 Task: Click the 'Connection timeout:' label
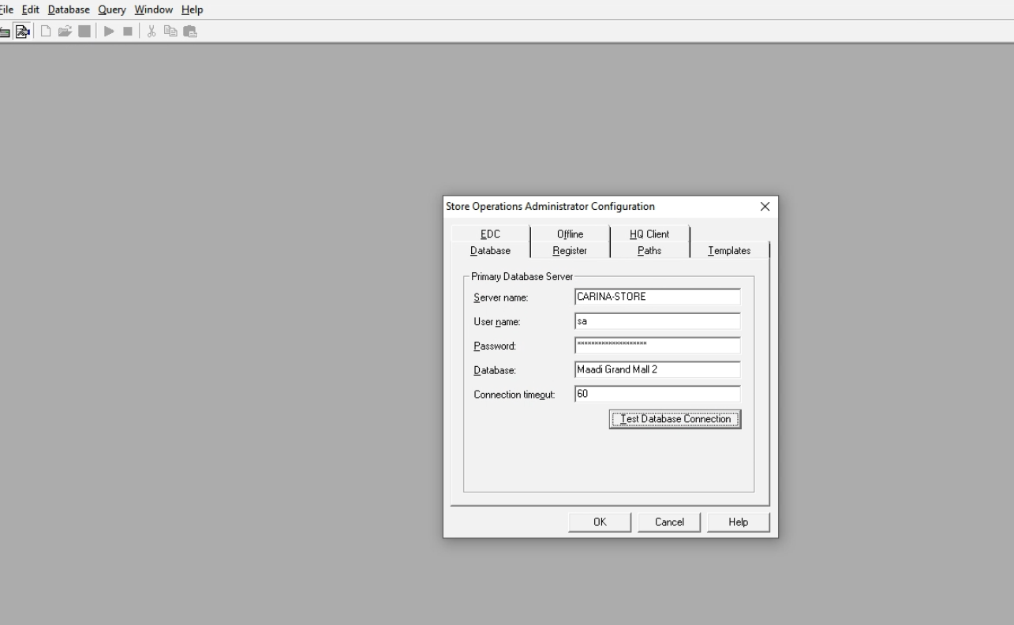pos(514,395)
